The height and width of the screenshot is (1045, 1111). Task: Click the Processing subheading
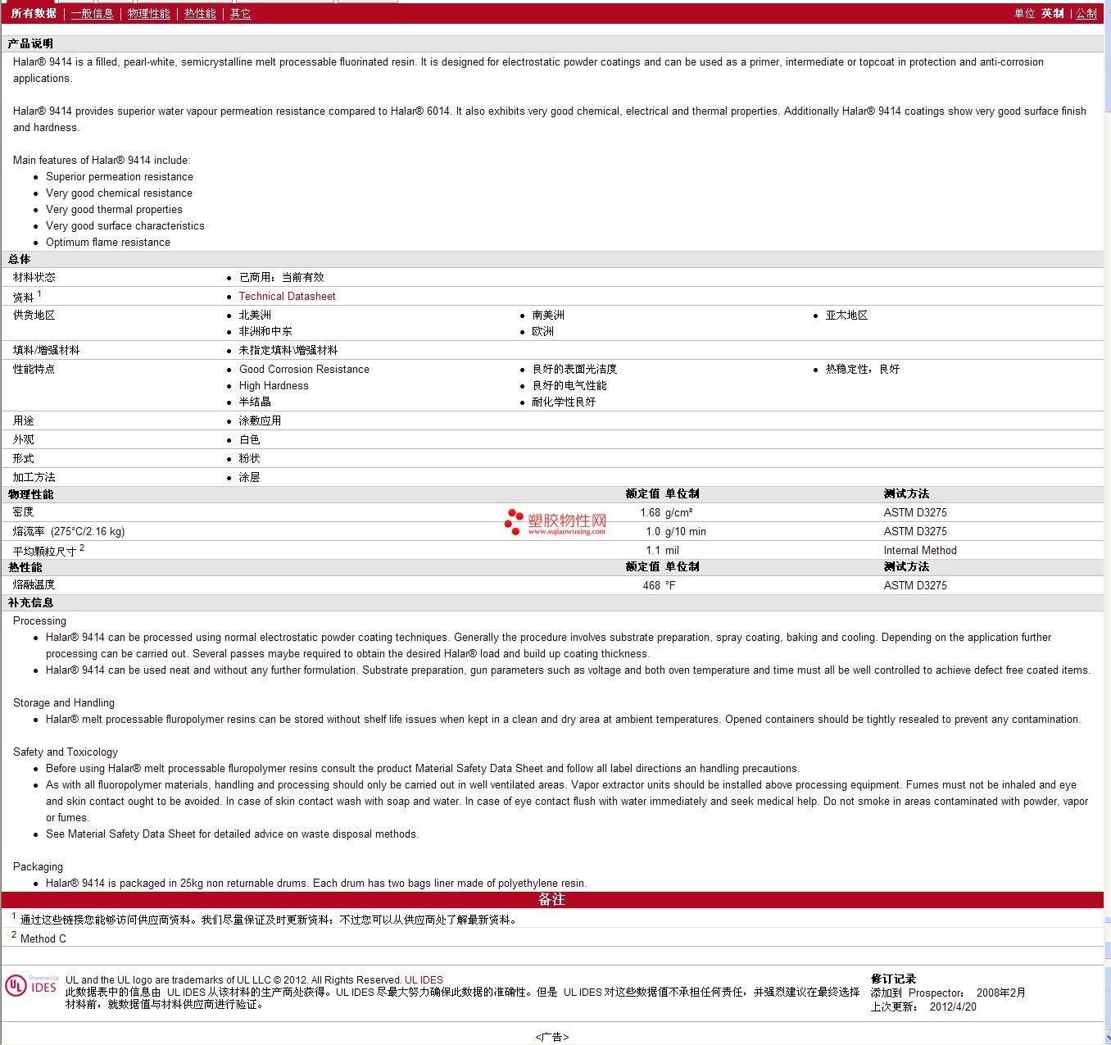39,621
